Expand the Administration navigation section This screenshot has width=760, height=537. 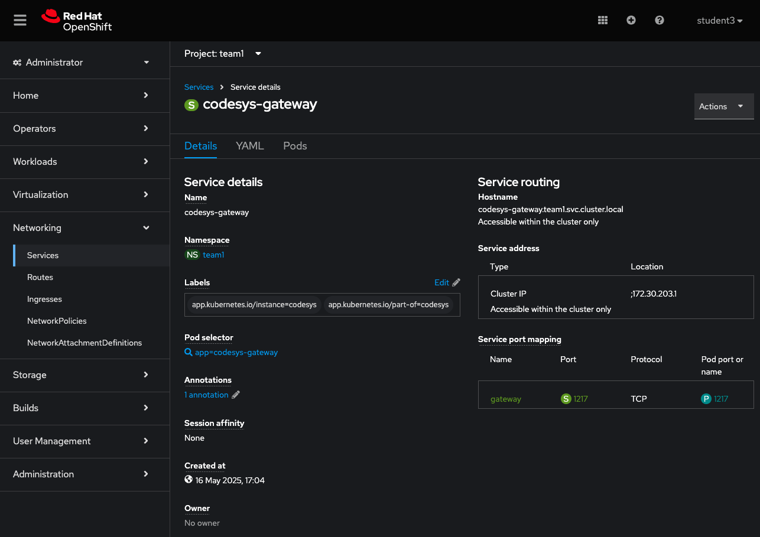click(x=85, y=474)
